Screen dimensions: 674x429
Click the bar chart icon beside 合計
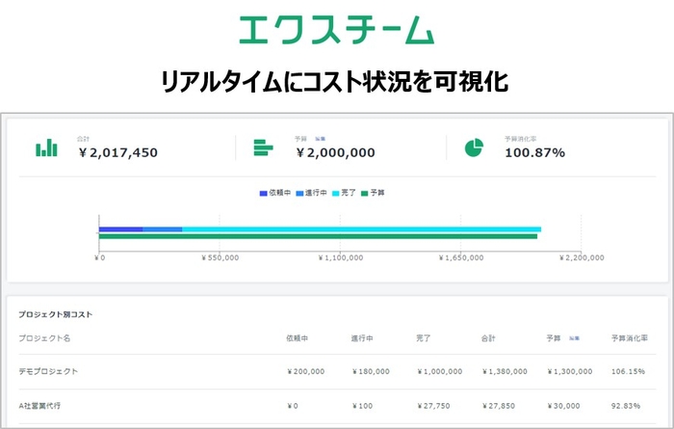point(46,147)
